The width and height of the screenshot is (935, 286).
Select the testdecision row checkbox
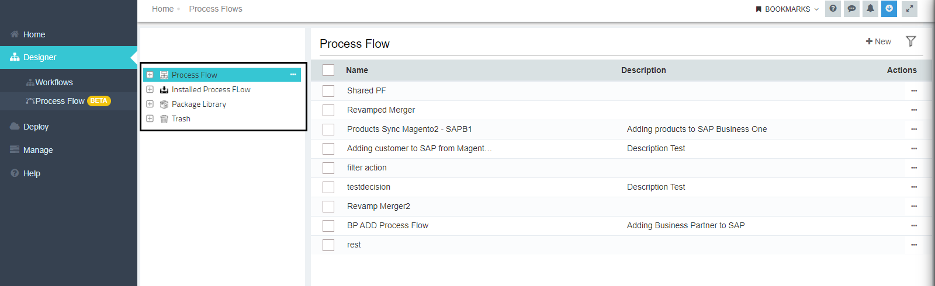328,187
